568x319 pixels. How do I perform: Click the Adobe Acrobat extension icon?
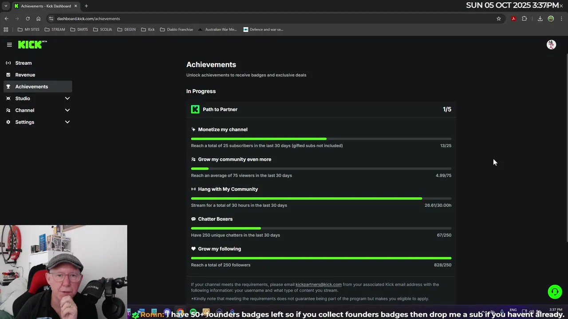[513, 19]
